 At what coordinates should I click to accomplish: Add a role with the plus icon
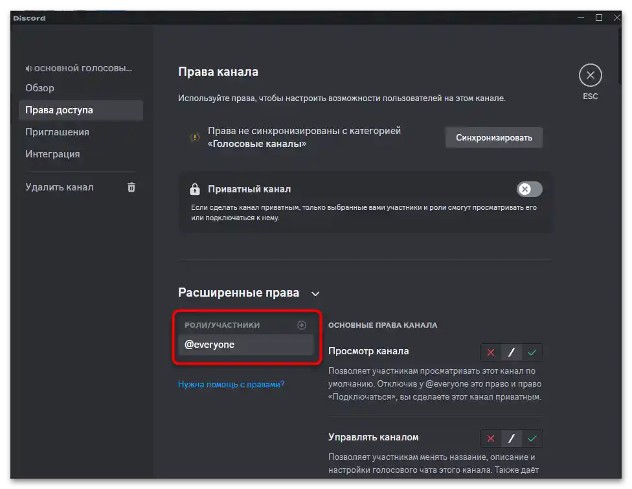click(302, 324)
